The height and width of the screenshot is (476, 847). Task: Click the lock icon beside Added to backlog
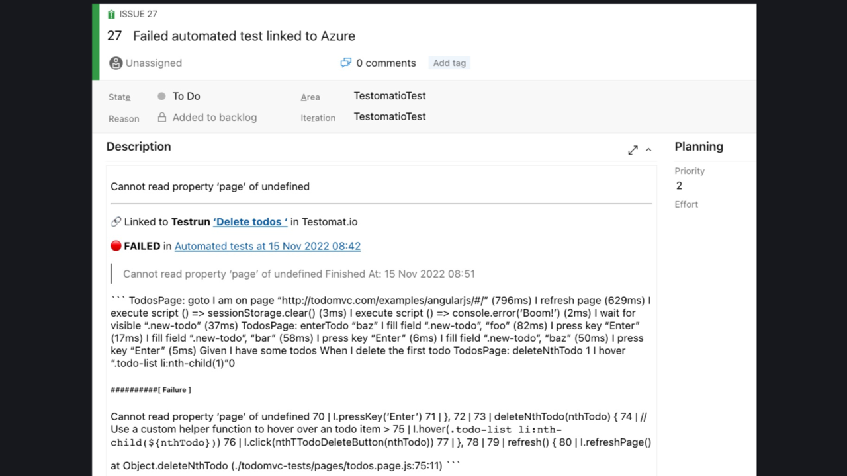tap(161, 117)
